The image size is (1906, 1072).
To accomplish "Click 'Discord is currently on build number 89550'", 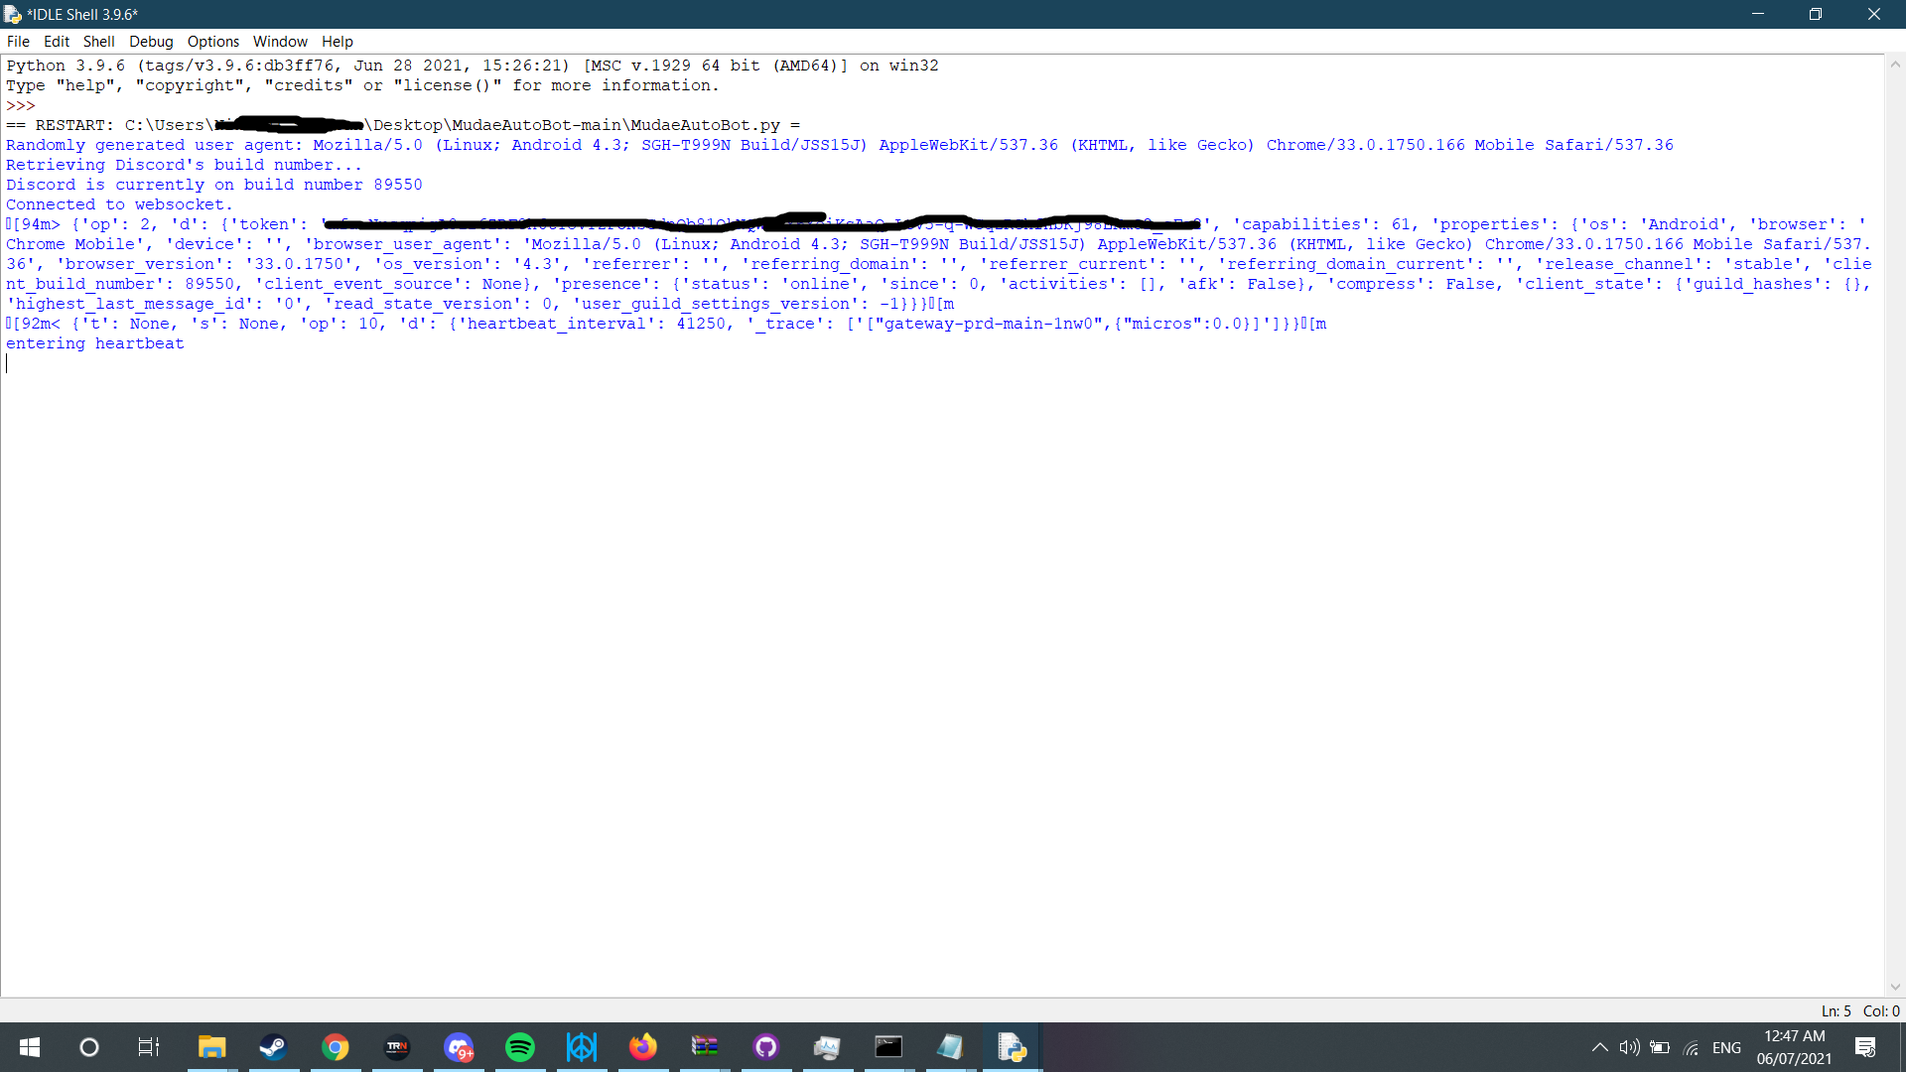I will [x=214, y=185].
